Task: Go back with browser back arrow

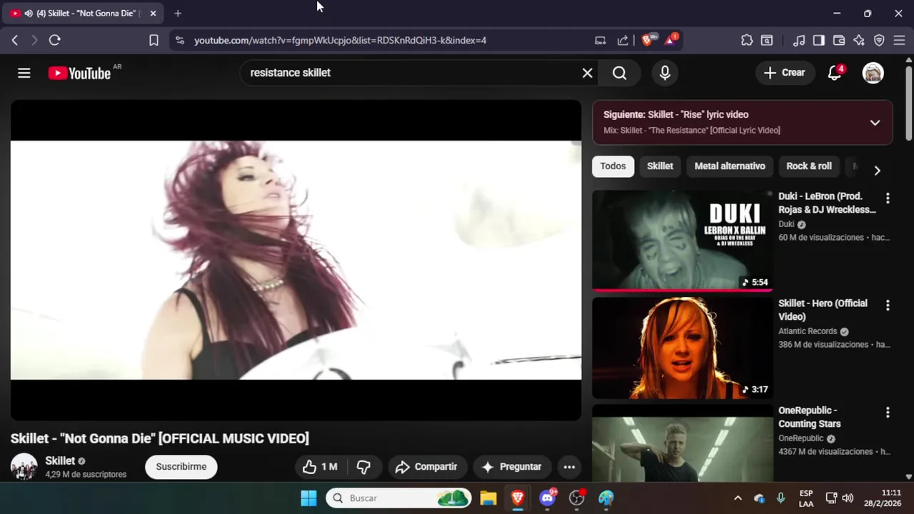Action: tap(14, 40)
